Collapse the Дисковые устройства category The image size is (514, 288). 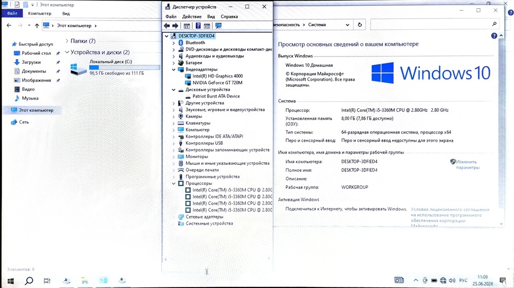[173, 90]
